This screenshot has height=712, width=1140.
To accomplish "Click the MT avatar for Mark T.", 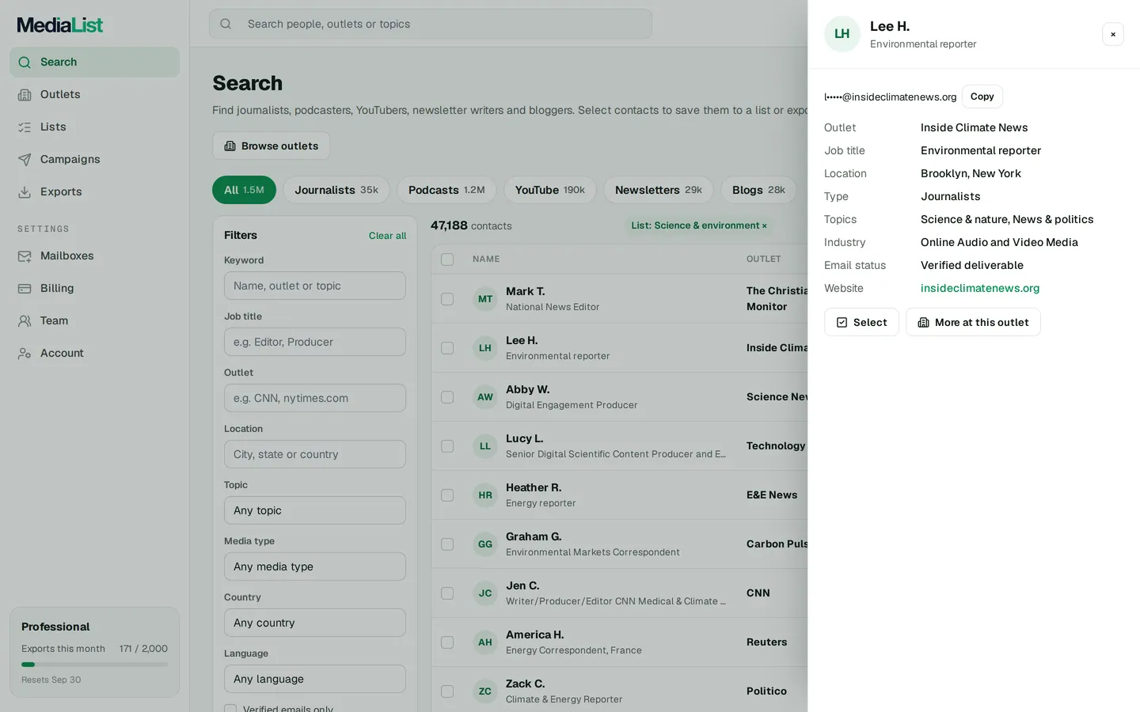I will 485,299.
